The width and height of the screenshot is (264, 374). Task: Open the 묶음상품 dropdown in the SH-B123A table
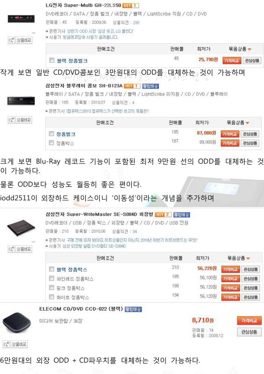coord(238,122)
